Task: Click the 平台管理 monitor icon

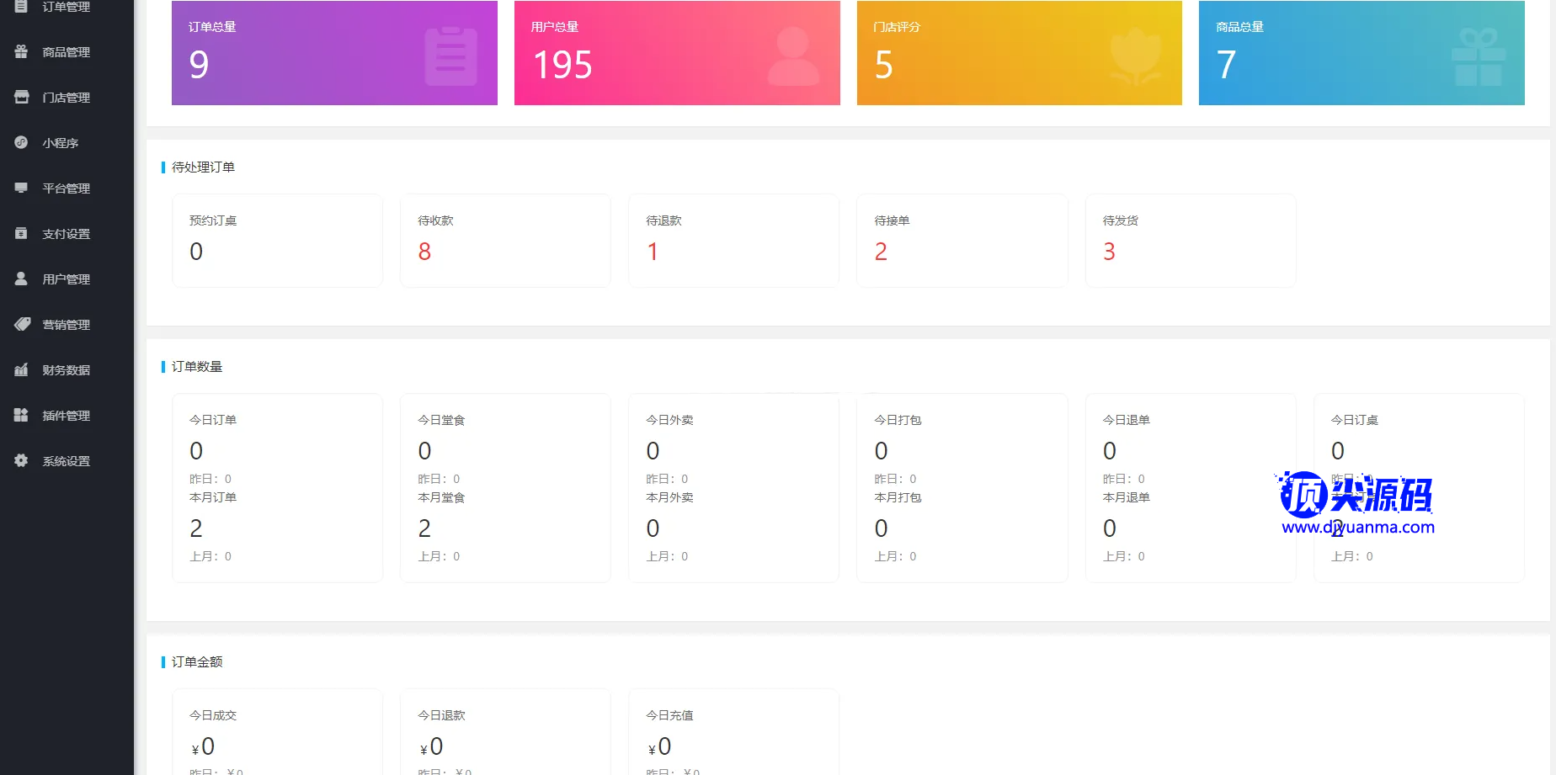Action: (22, 188)
